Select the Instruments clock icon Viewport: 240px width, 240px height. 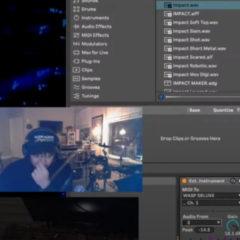click(x=76, y=18)
